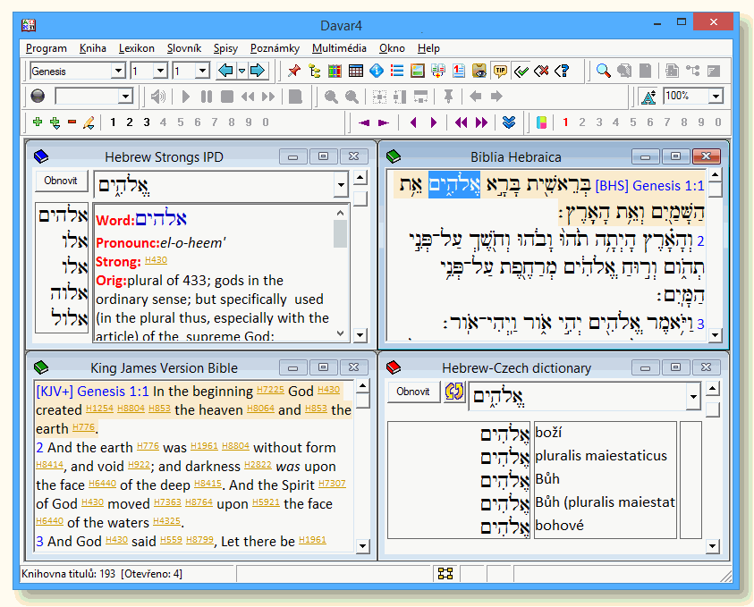
Task: Open the Lexikon menu
Action: [137, 48]
